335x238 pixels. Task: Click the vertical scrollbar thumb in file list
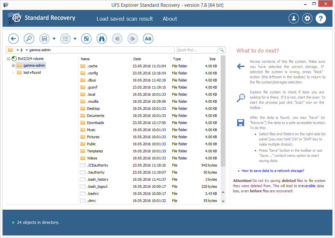[x=223, y=111]
